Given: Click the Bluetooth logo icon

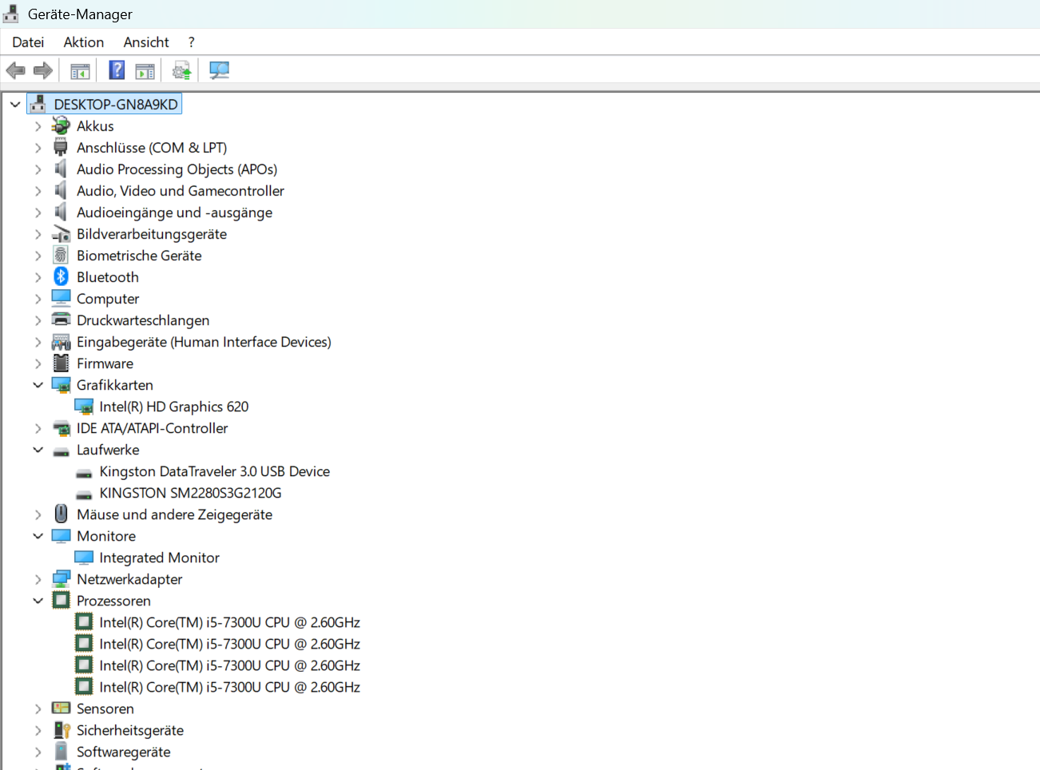Looking at the screenshot, I should pyautogui.click(x=61, y=276).
